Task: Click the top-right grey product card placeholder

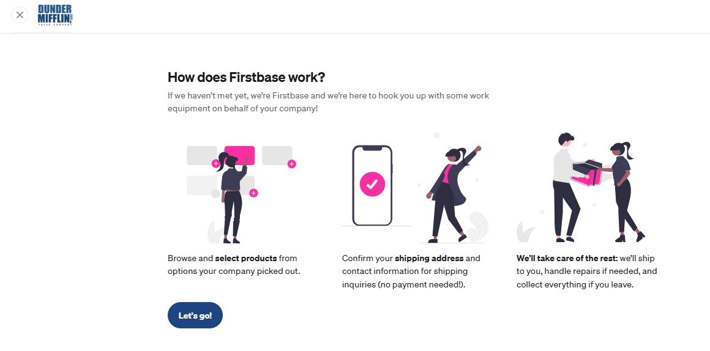Action: (x=277, y=155)
